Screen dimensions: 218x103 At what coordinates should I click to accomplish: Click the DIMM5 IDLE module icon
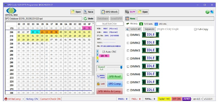tap(151, 66)
